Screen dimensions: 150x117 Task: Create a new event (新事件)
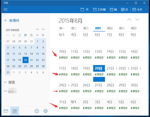(x=12, y=21)
